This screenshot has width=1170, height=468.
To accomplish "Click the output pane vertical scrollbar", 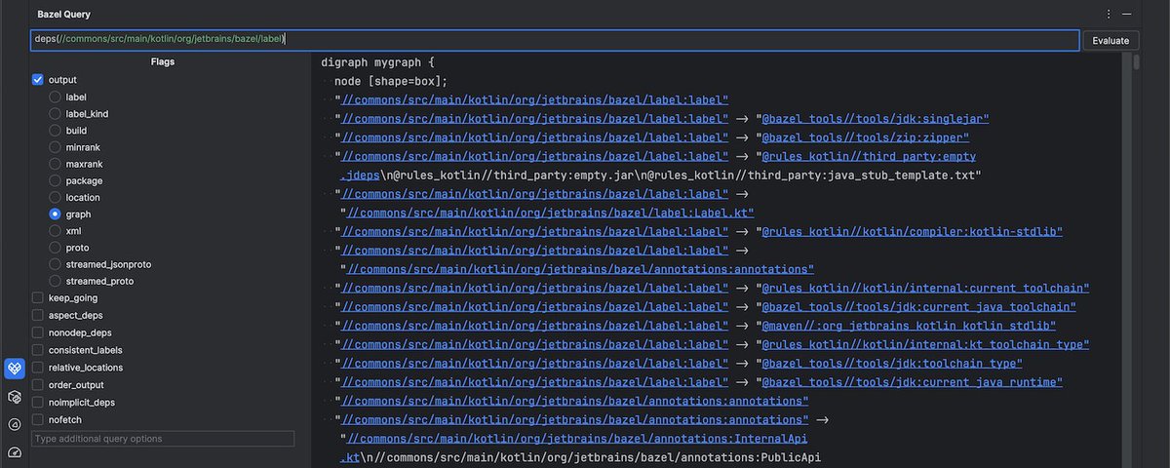I will (x=1136, y=63).
